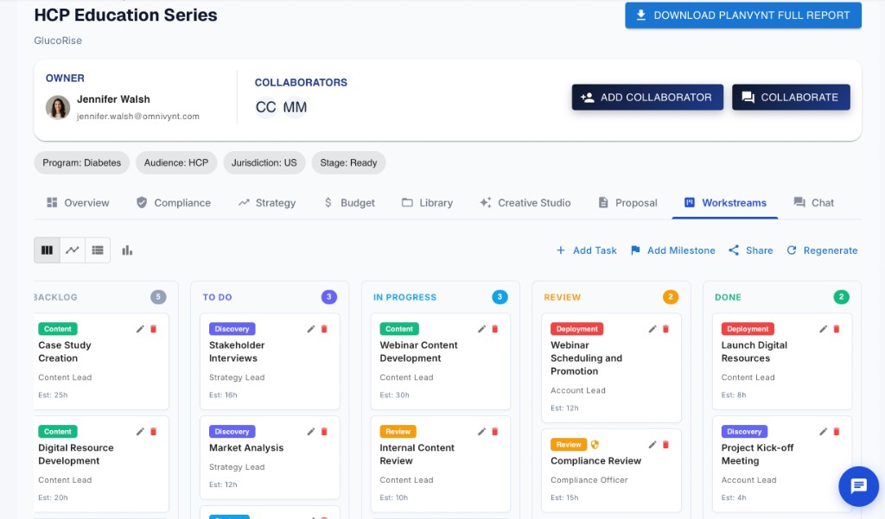Switch to timeline chart view
The image size is (885, 519).
pyautogui.click(x=73, y=250)
